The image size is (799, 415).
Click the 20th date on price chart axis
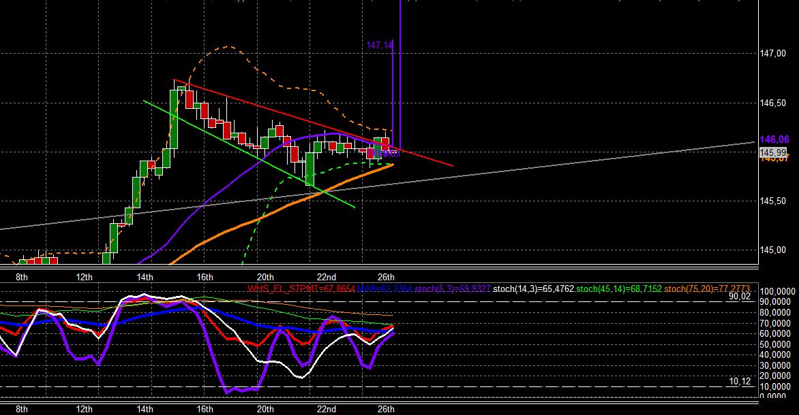[x=265, y=277]
